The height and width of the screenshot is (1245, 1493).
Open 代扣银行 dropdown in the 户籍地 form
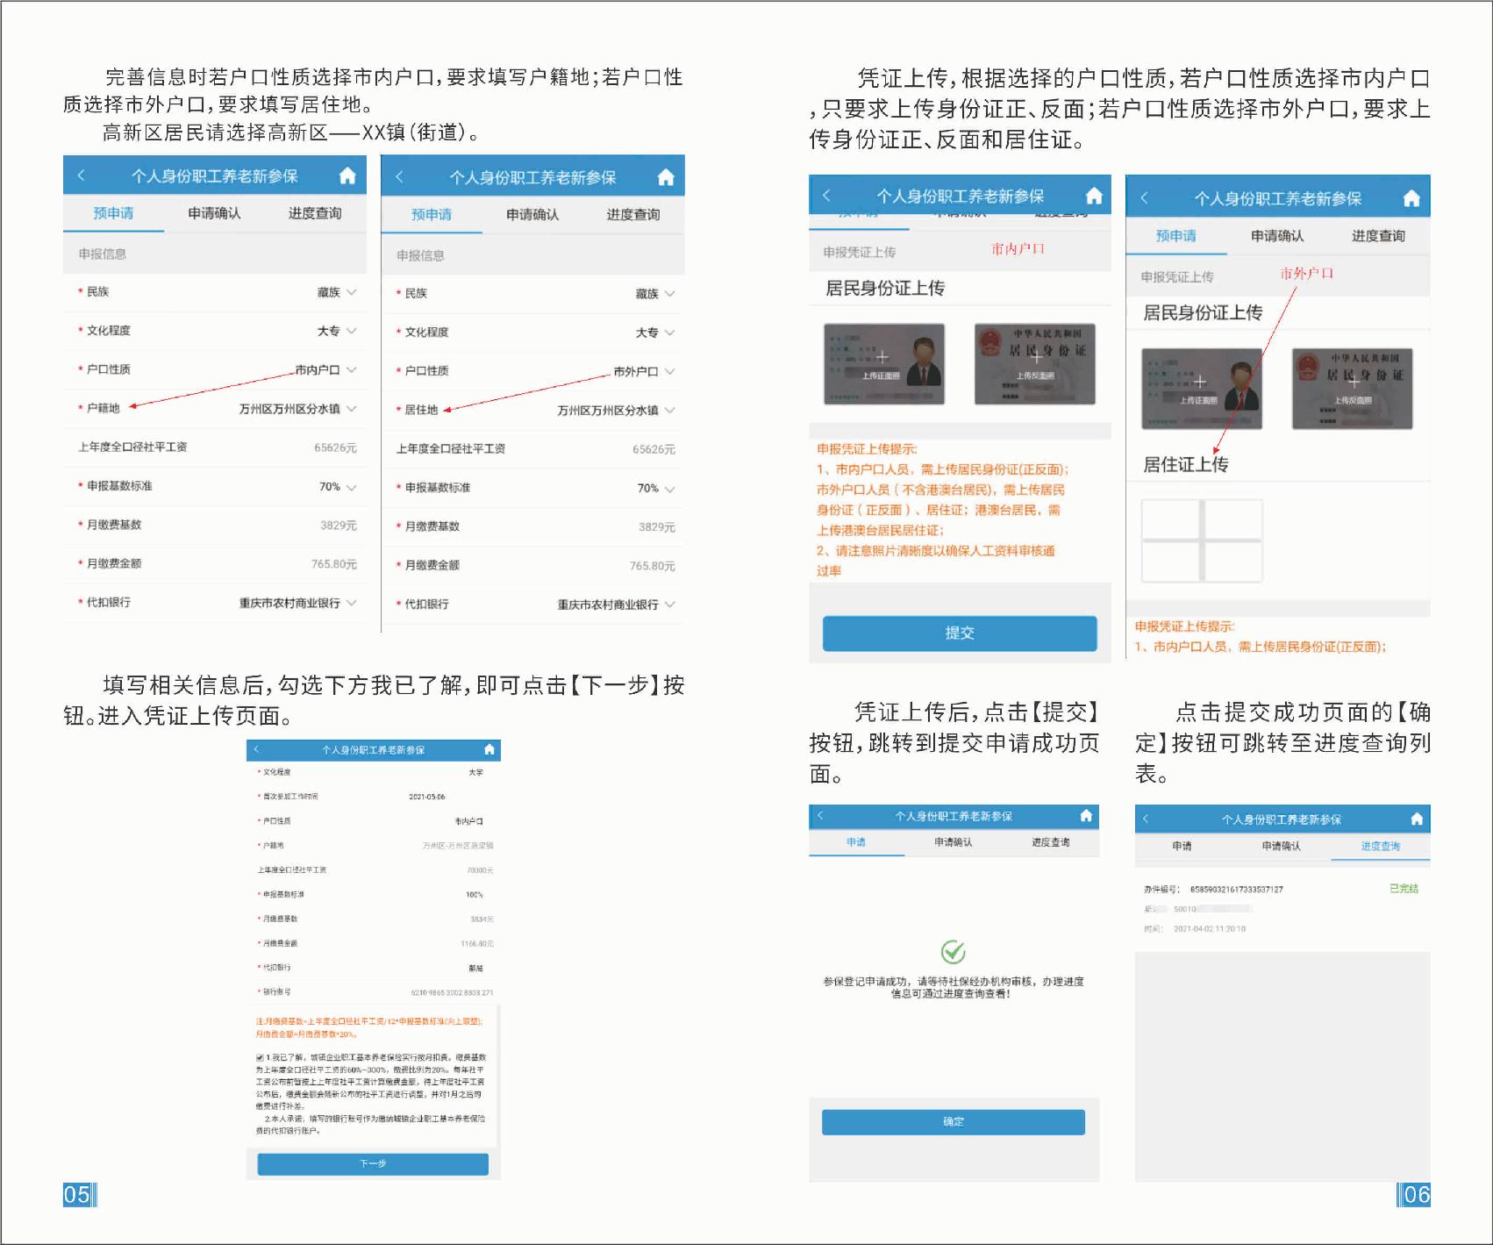pyautogui.click(x=352, y=603)
